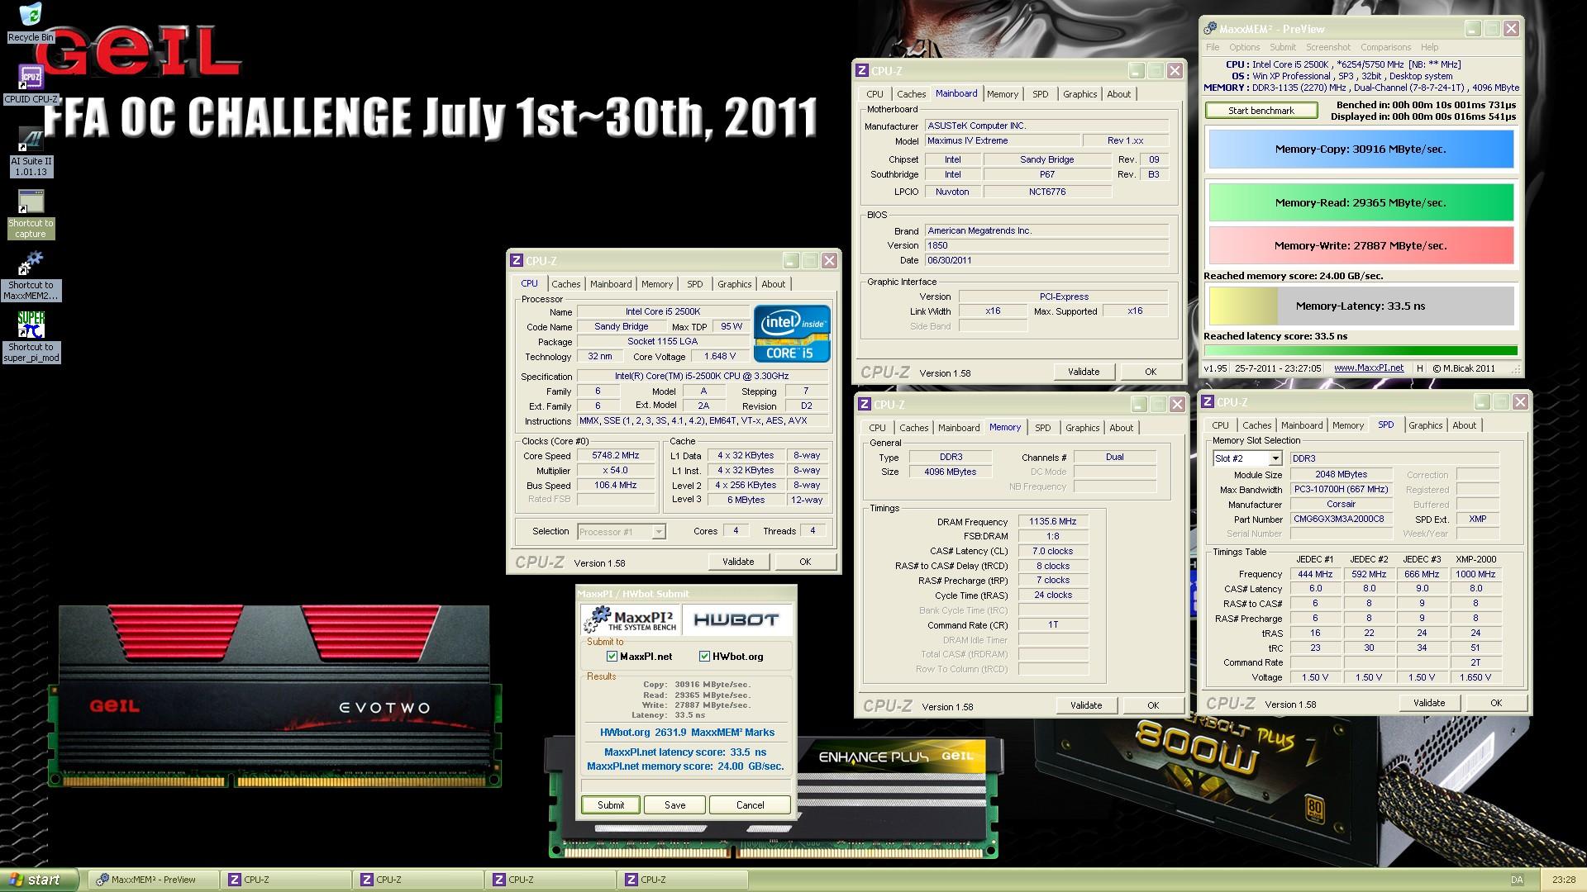Click the Core Speed 5748.2 MHz field
Screen dimensions: 1587x892
pos(616,456)
